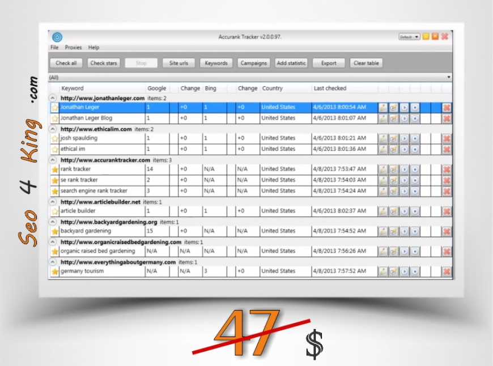The height and width of the screenshot is (366, 493).
Task: Collapse the accuranktracker.com group
Action: pos(53,160)
